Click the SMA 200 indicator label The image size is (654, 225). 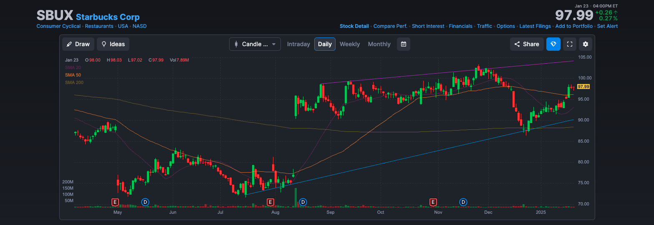pos(74,82)
